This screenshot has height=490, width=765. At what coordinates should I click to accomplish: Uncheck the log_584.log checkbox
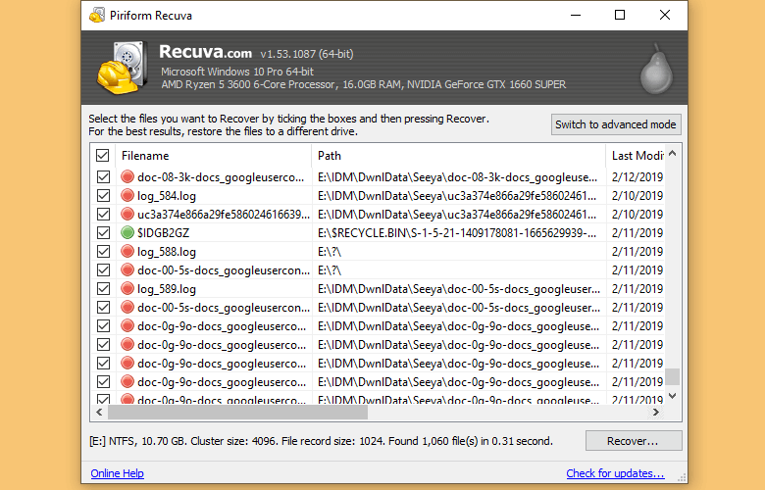pos(103,196)
